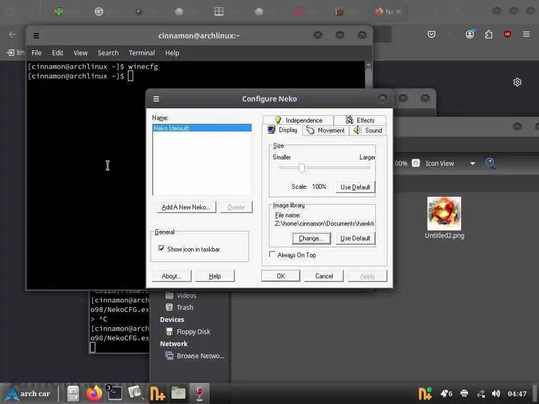Click the size slider thumb
539x404 pixels.
(302, 168)
